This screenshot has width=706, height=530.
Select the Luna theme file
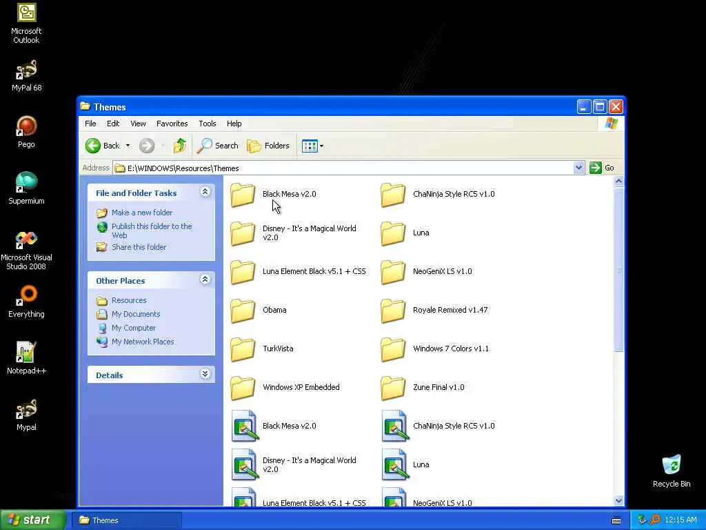click(405, 464)
